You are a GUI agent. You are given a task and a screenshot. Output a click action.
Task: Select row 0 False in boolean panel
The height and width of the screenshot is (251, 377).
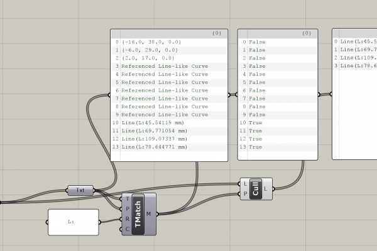(278, 42)
